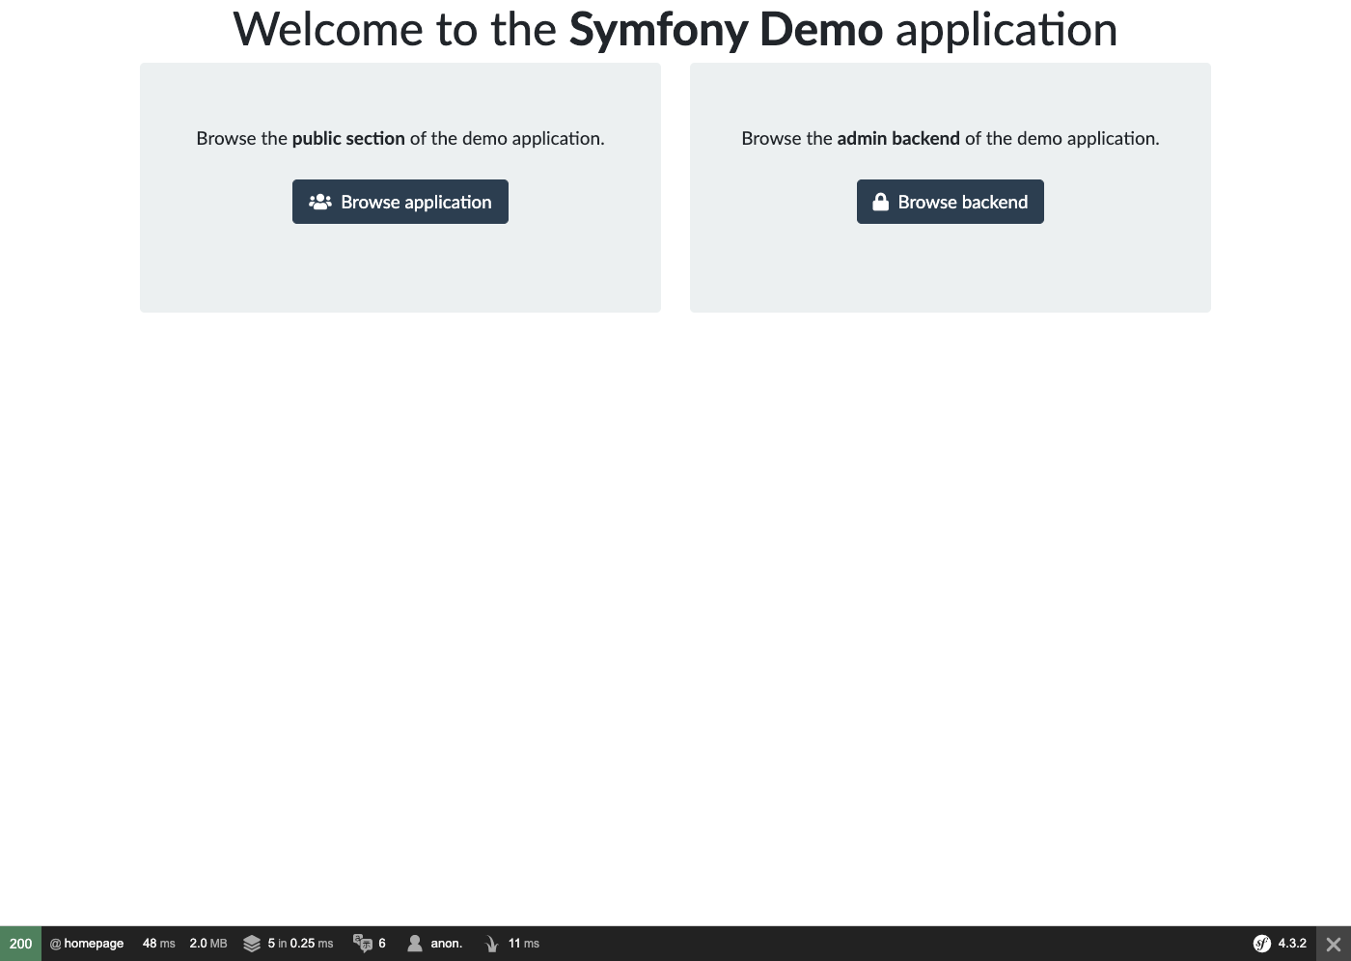This screenshot has width=1351, height=961.
Task: Open the 200 status code panel
Action: point(20,944)
